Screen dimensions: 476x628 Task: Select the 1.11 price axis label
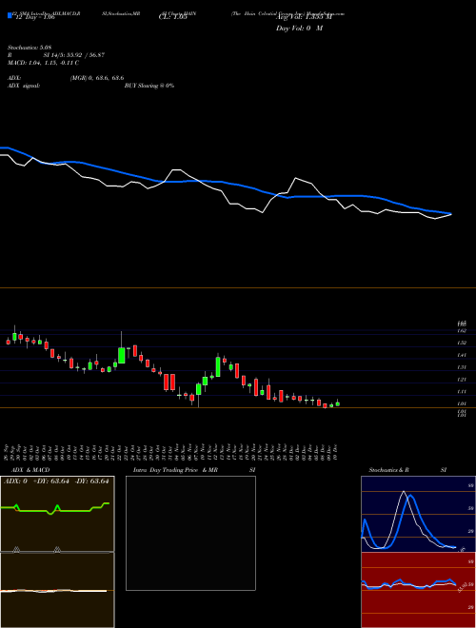click(462, 392)
